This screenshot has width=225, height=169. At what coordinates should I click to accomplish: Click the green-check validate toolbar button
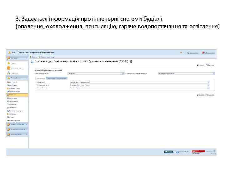[x=47, y=57]
